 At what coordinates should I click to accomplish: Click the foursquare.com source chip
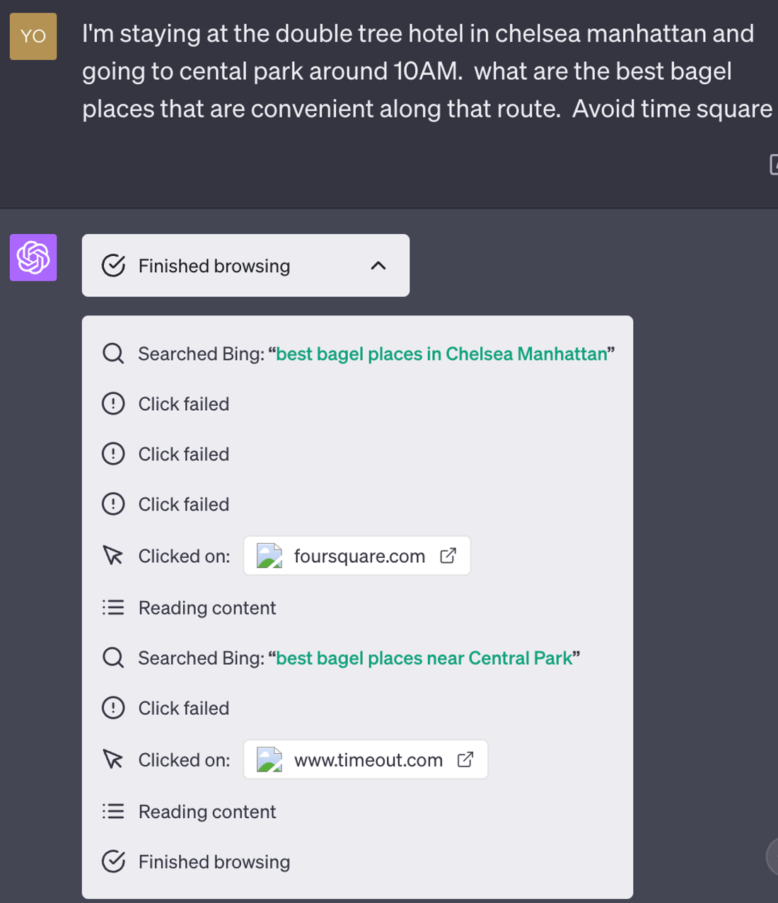pyautogui.click(x=359, y=557)
